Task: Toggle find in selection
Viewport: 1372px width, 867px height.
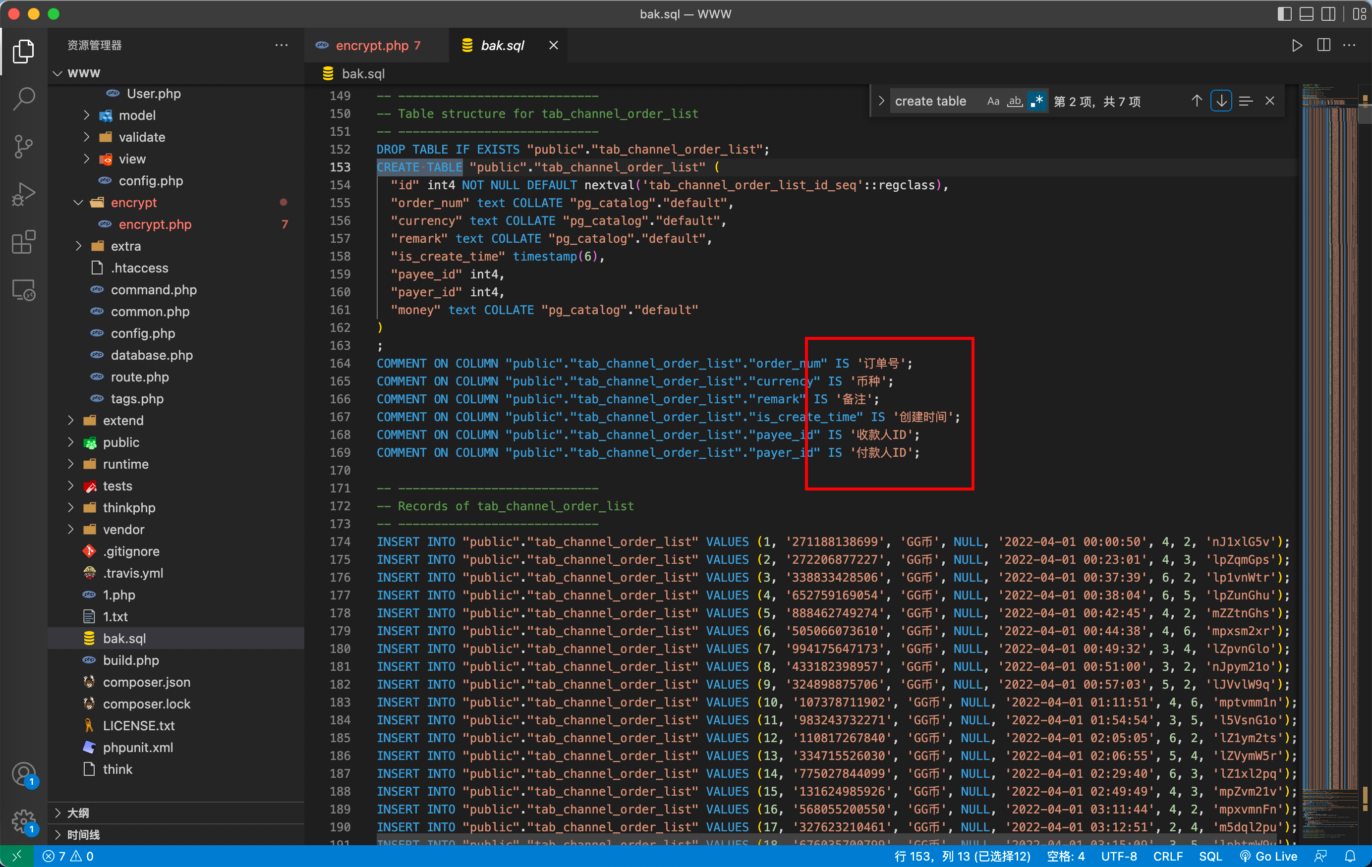Action: tap(1246, 102)
